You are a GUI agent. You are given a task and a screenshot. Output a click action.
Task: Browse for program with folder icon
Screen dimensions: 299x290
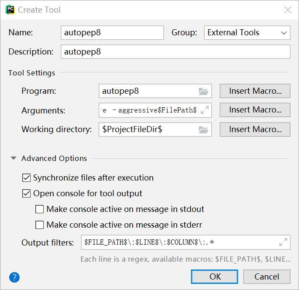203,91
